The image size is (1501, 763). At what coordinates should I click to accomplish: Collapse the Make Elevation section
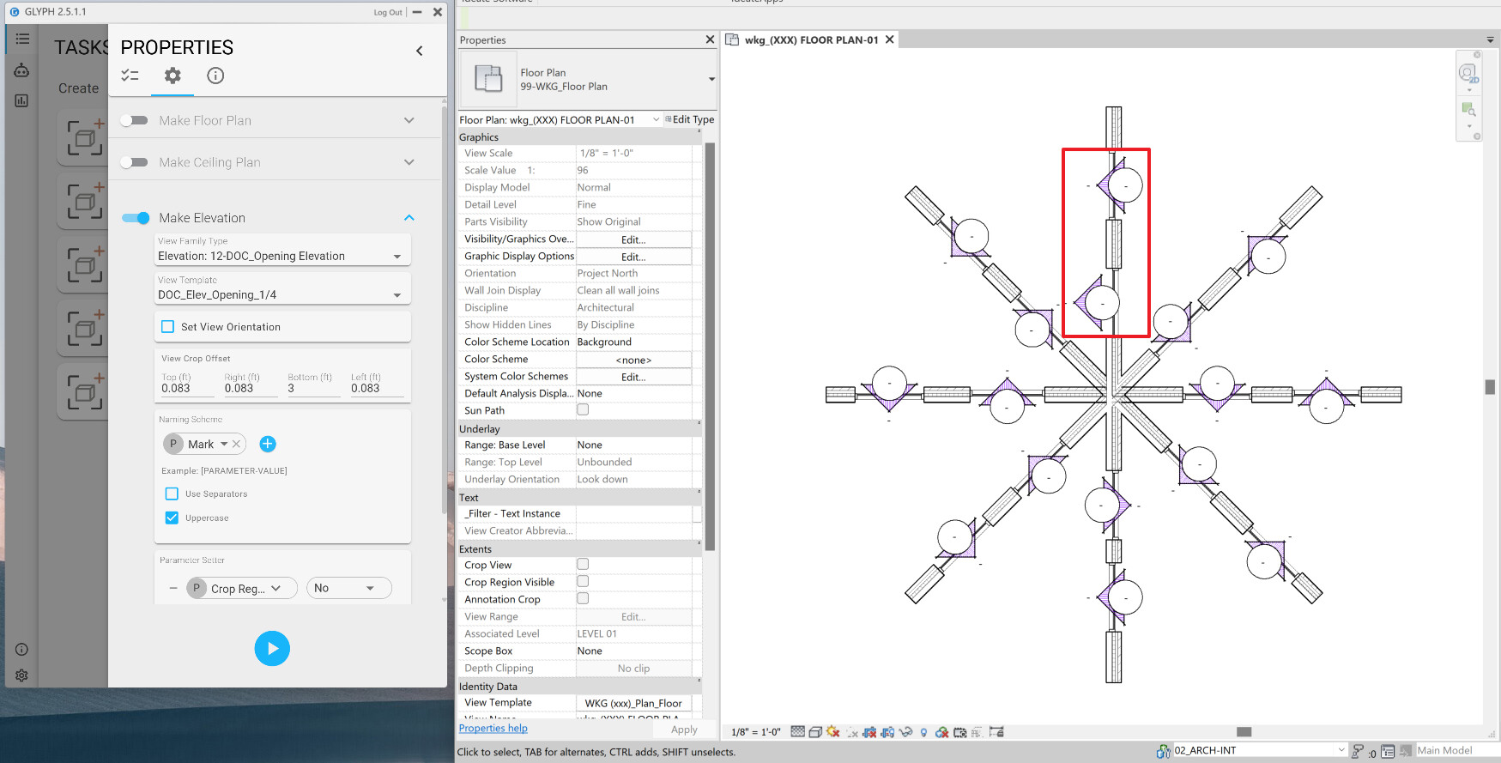[409, 218]
